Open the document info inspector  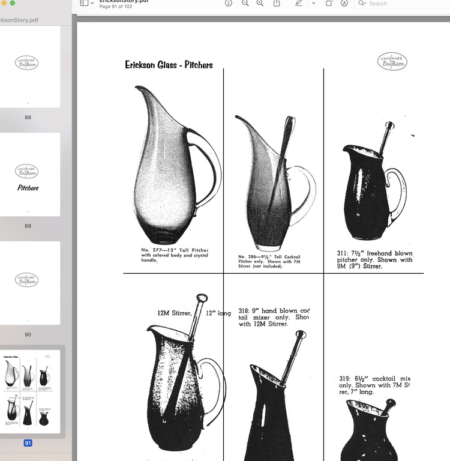[229, 3]
